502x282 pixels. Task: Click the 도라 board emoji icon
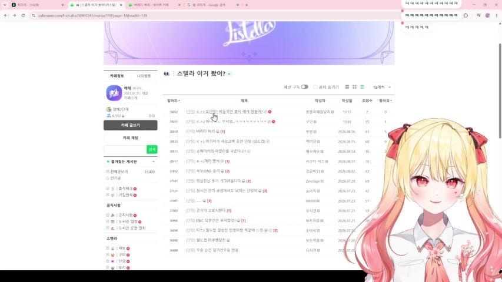(112, 268)
